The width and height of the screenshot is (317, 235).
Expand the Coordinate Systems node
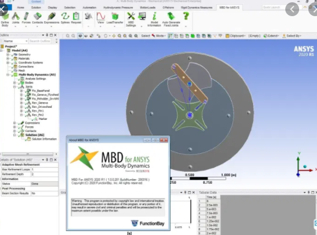[x=7, y=63]
